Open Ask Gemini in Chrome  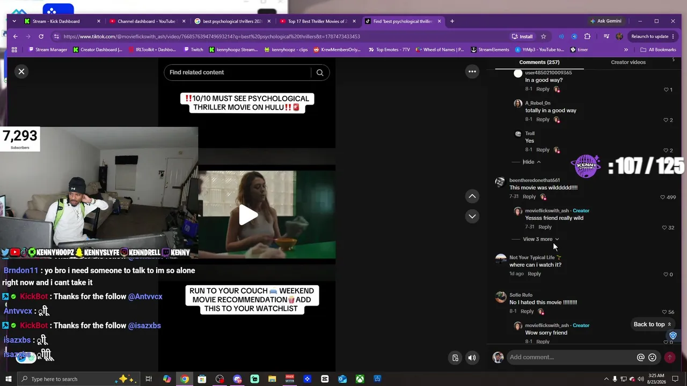pyautogui.click(x=605, y=21)
